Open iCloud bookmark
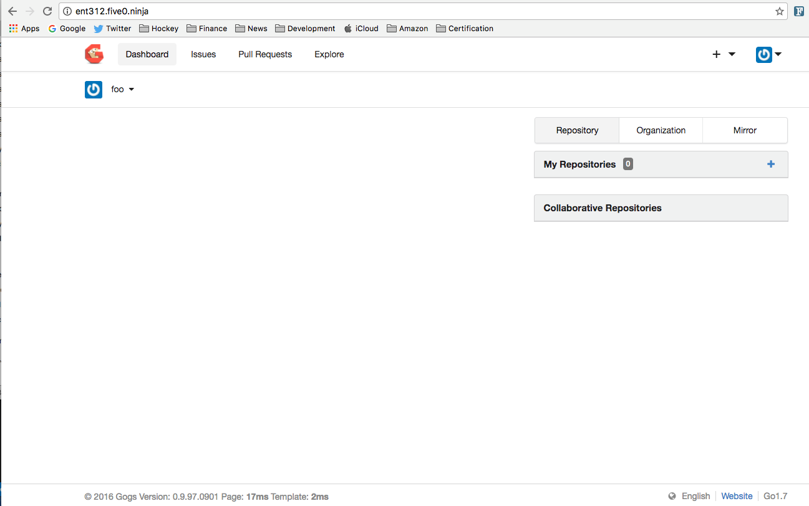The height and width of the screenshot is (506, 809). tap(361, 29)
